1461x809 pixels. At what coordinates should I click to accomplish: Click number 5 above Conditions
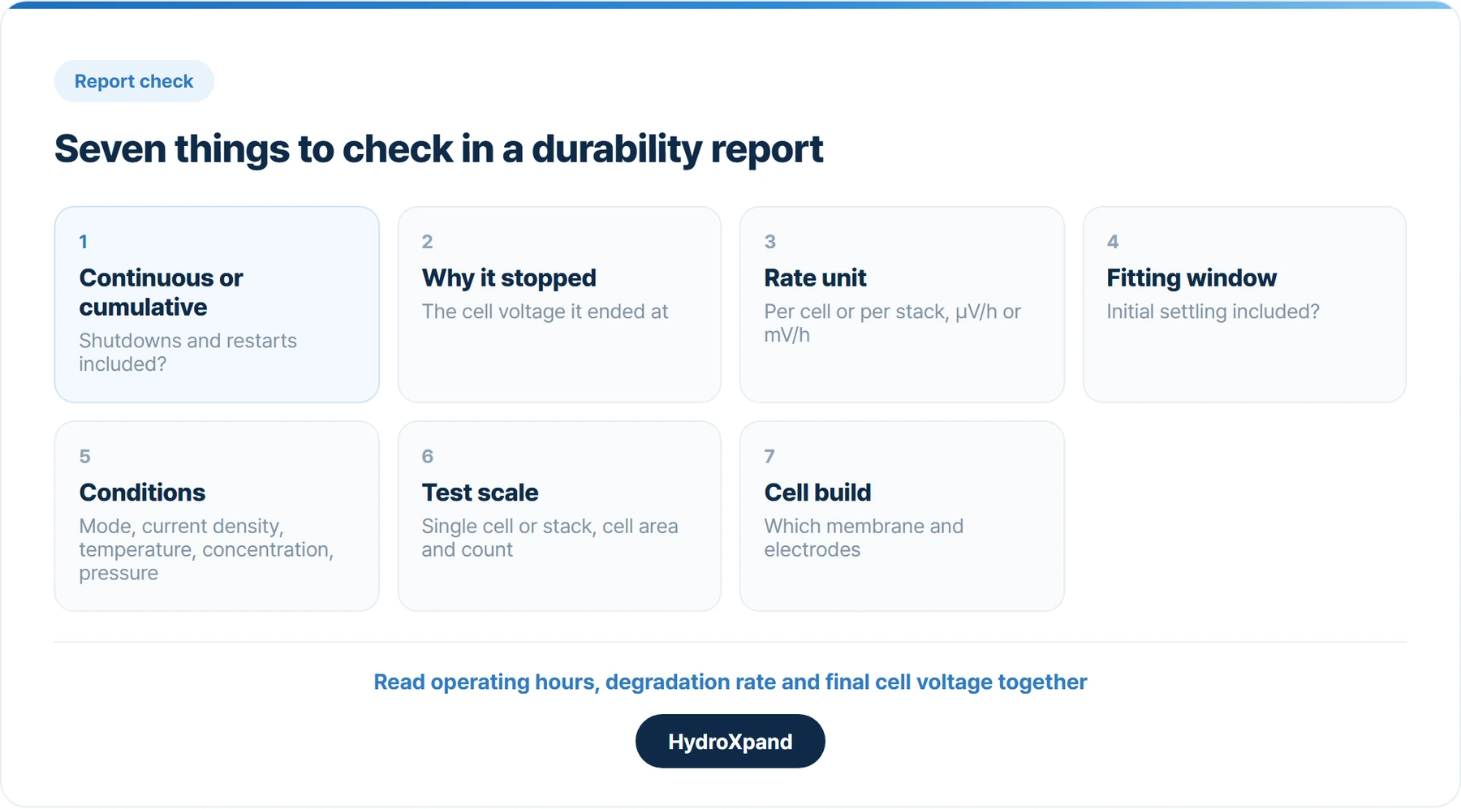click(84, 456)
